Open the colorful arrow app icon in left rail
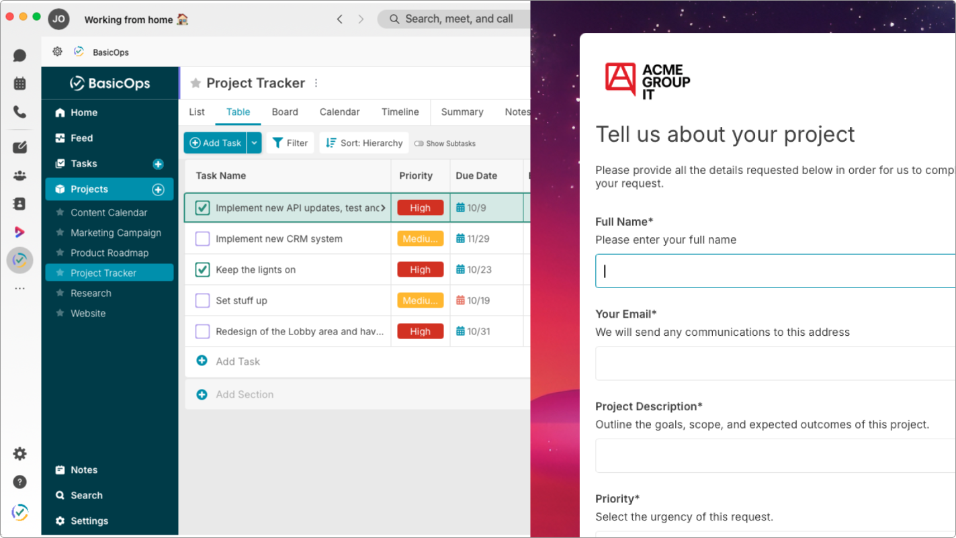Screen dimensions: 956x538 19,232
